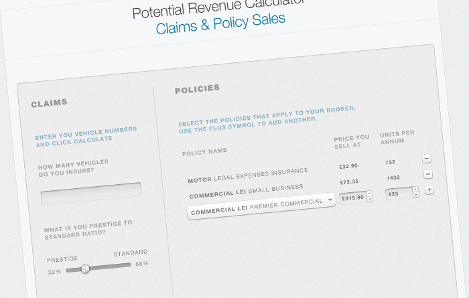Select the Commercial LEI Small Business policy
The height and width of the screenshot is (298, 469).
click(x=246, y=192)
